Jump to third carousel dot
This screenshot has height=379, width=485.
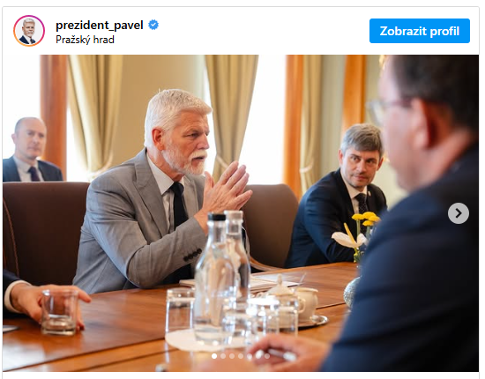(x=232, y=356)
